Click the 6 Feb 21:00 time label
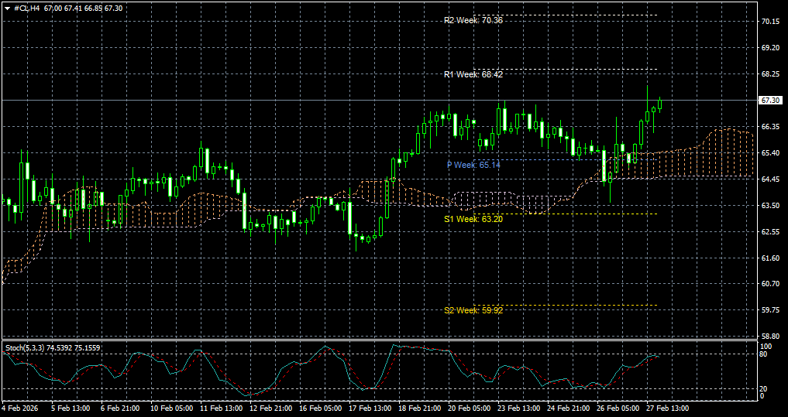This screenshot has height=417, width=788. (121, 408)
